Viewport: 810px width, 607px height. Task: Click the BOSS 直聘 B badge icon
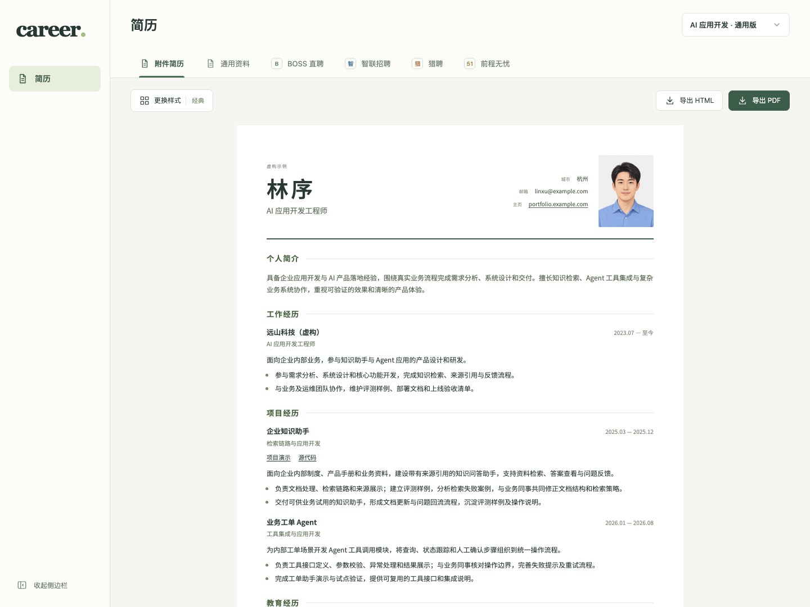tap(277, 64)
